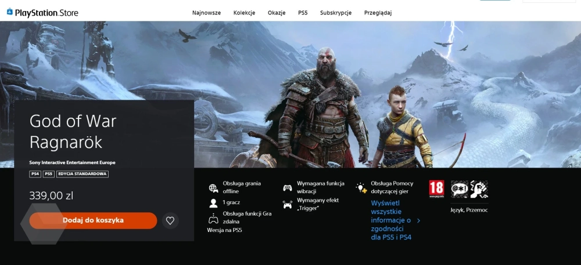Screen dimensions: 581x265
Task: Click the Game Help lightbulb icon
Action: coord(361,188)
